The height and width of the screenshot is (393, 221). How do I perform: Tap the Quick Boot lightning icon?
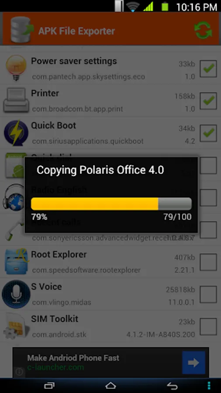(x=16, y=133)
